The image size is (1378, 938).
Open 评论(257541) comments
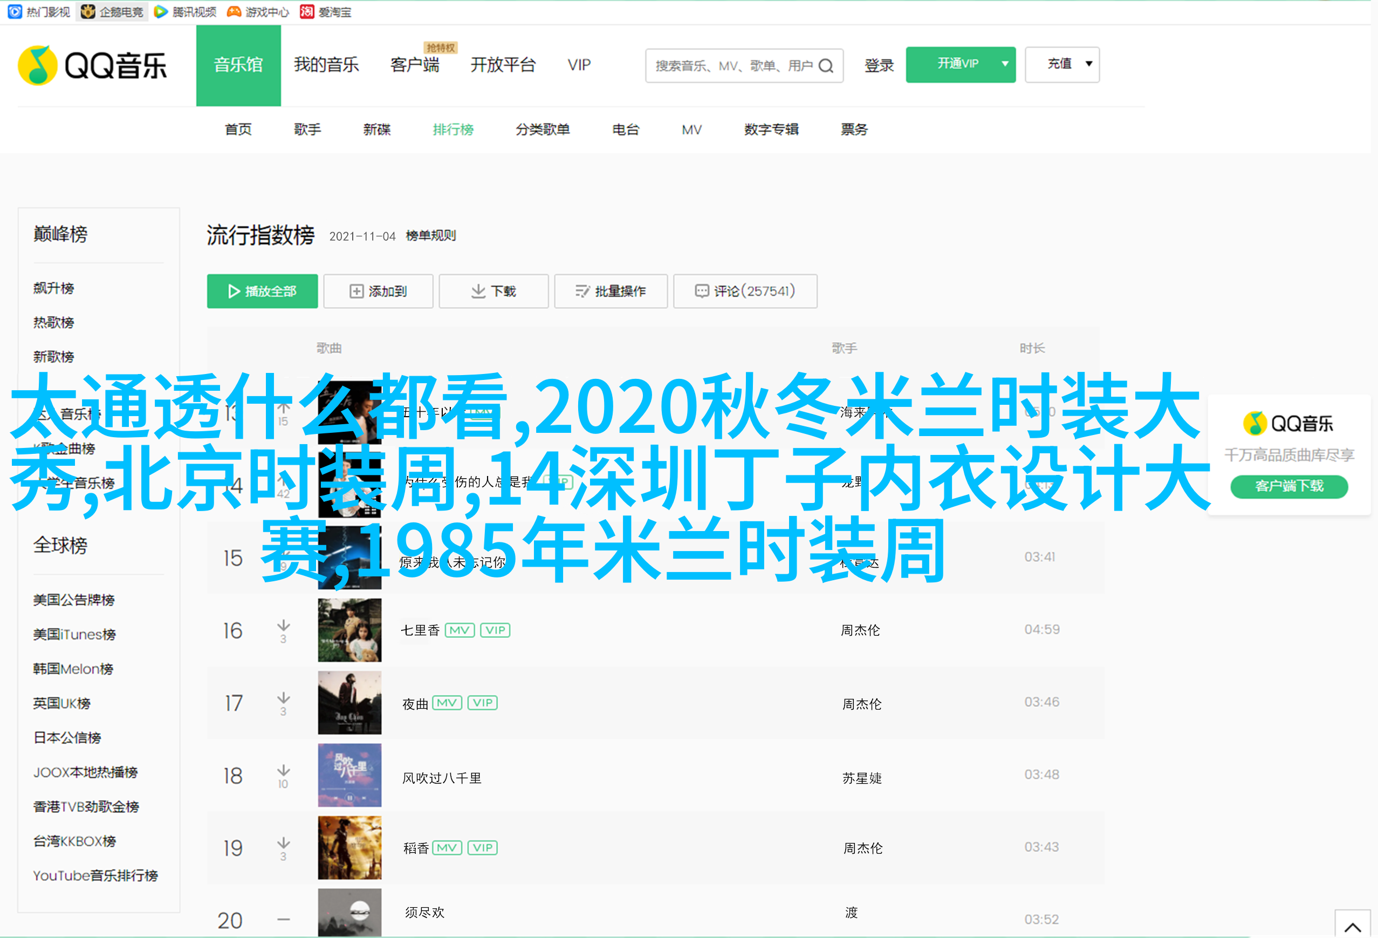[x=745, y=291]
